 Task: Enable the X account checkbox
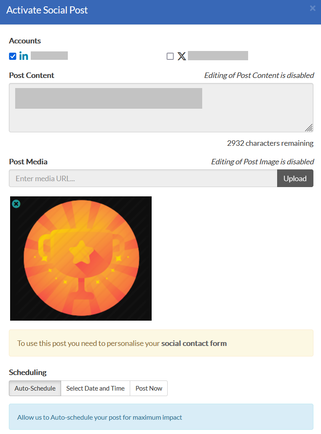coord(170,56)
